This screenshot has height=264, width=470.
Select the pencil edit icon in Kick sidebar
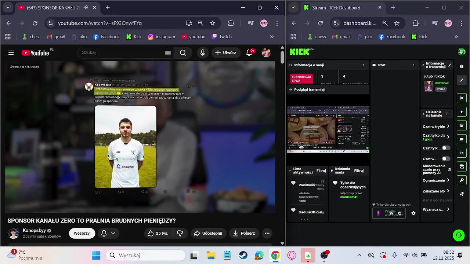coord(462,80)
